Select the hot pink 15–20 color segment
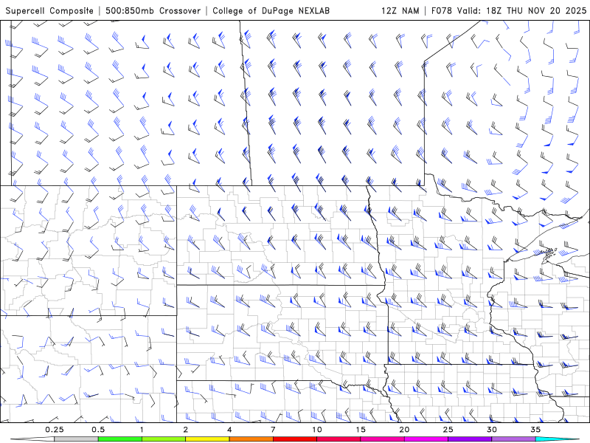 point(382,439)
